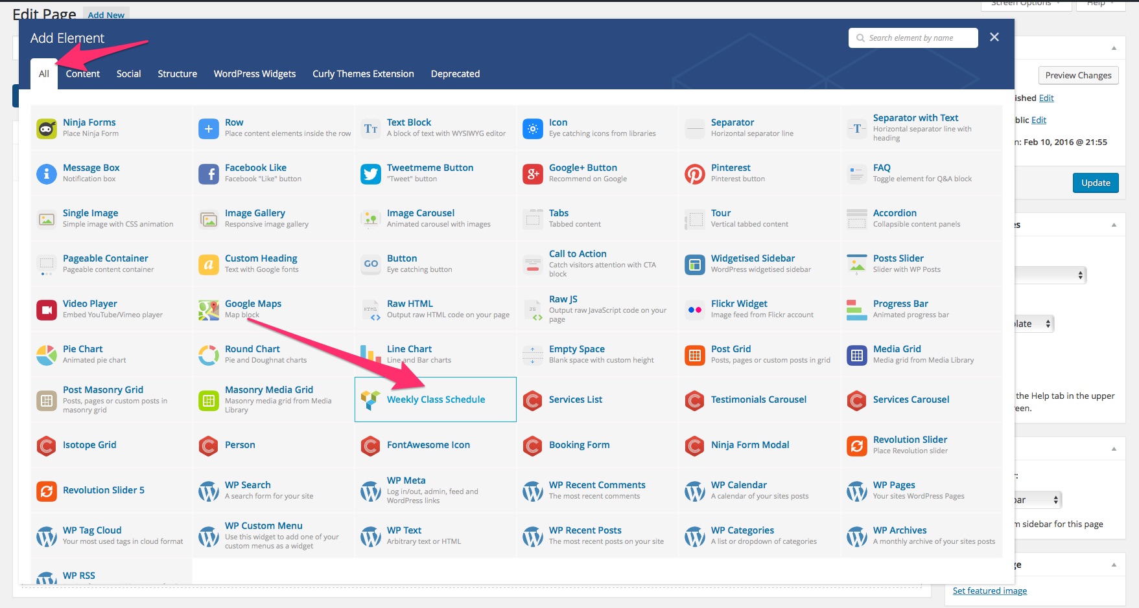The width and height of the screenshot is (1139, 608).
Task: Select the Row element plus icon
Action: coord(209,129)
